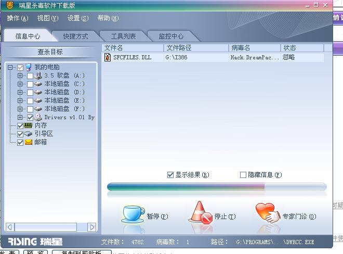This screenshot has height=254, width=343.
Task: Click the RISING 瑞星 logo in status bar
Action: [x=35, y=242]
